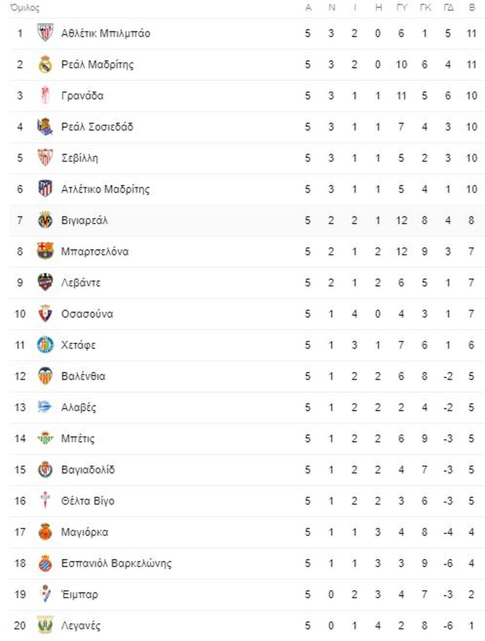
Task: Open the Λεγανές team link
Action: pyautogui.click(x=81, y=625)
